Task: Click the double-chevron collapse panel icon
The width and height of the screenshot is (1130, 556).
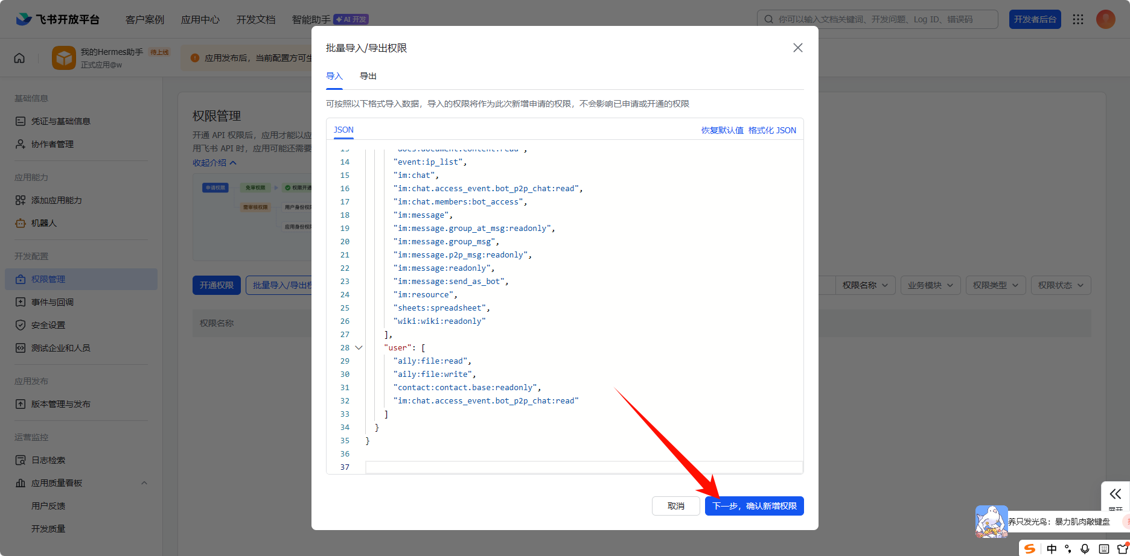Action: coord(1115,494)
